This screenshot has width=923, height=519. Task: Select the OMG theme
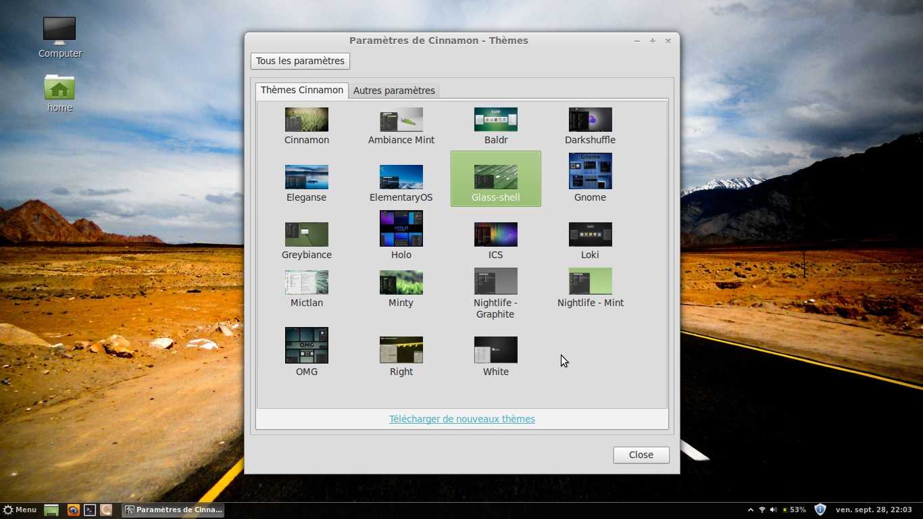coord(307,352)
